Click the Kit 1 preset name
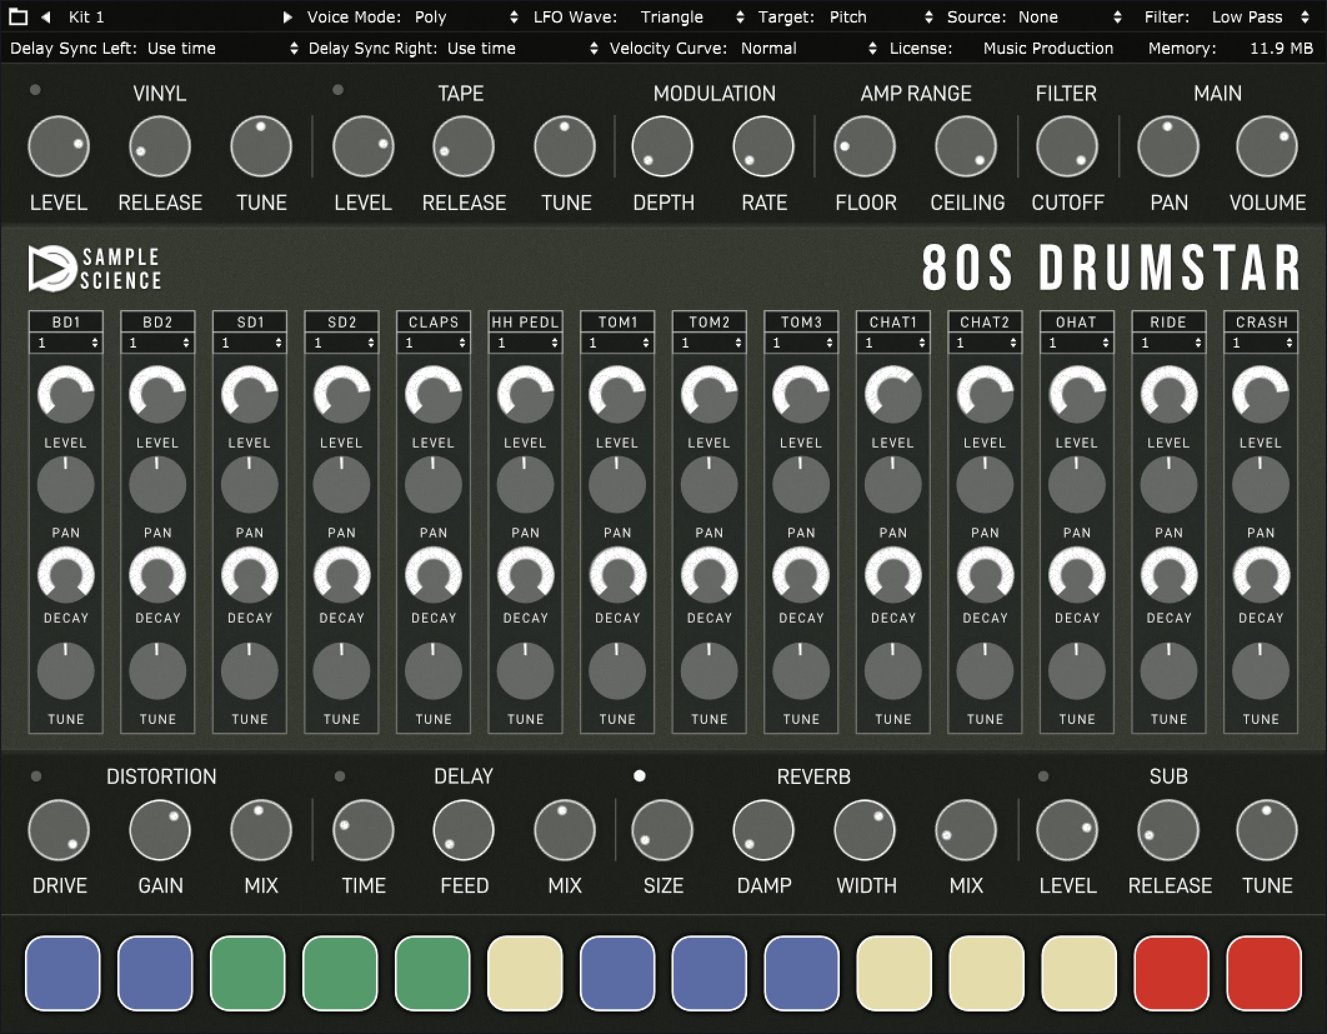The width and height of the screenshot is (1327, 1034). click(87, 17)
